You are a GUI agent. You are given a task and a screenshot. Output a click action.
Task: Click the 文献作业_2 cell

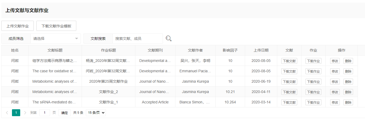click(108, 92)
